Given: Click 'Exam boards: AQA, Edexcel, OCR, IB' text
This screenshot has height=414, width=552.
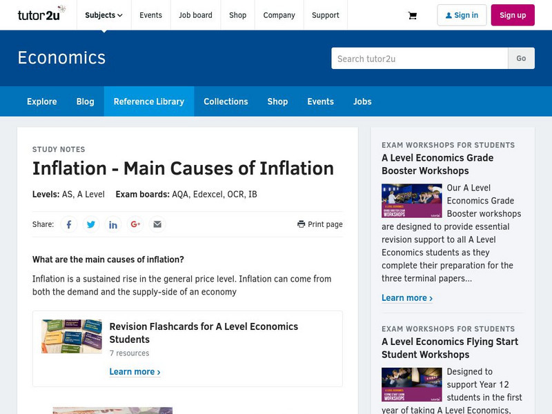Looking at the screenshot, I should pos(186,195).
